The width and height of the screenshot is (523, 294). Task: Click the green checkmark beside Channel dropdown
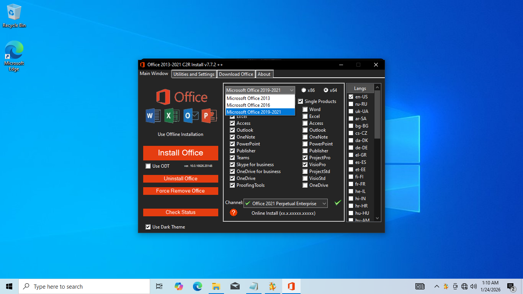(x=337, y=203)
